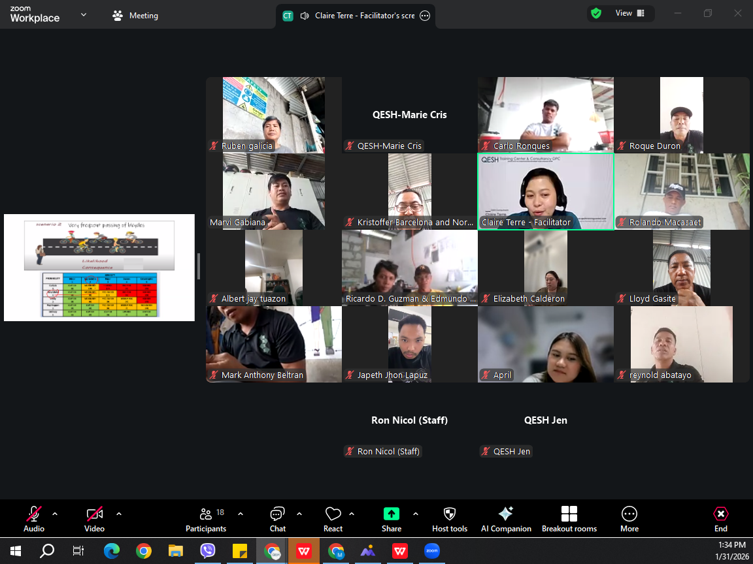Select Claire Terre - Facilitator video tile
Viewport: 753px width, 564px height.
tap(546, 191)
